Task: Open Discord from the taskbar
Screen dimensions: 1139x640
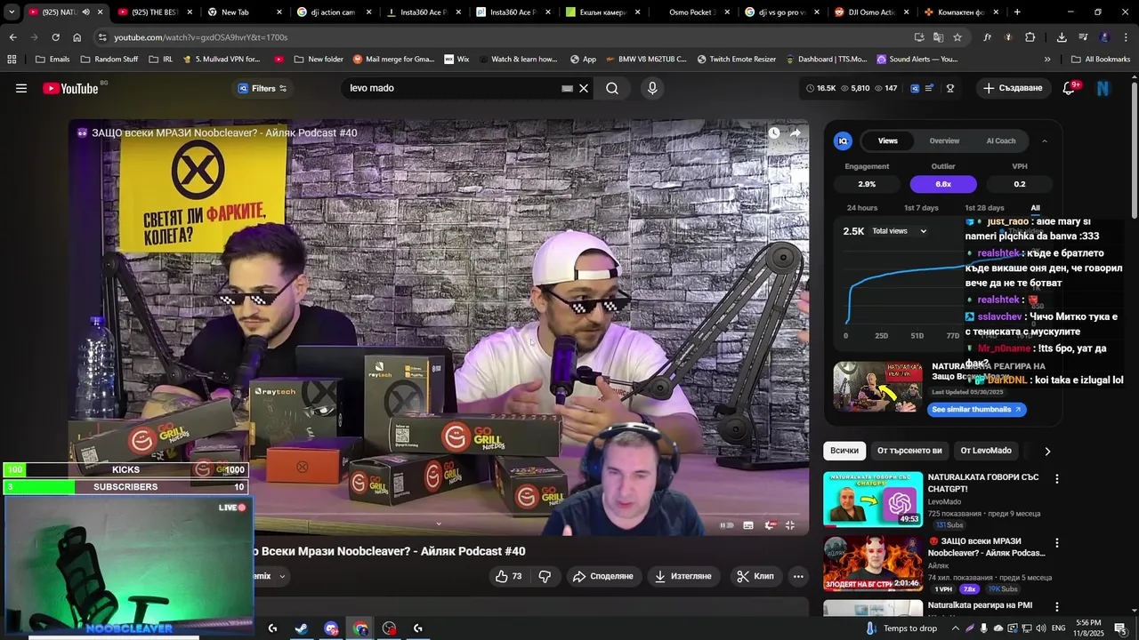Action: tap(331, 628)
